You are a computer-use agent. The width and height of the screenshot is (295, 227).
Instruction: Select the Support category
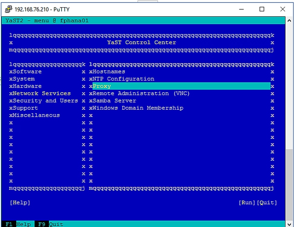point(25,108)
